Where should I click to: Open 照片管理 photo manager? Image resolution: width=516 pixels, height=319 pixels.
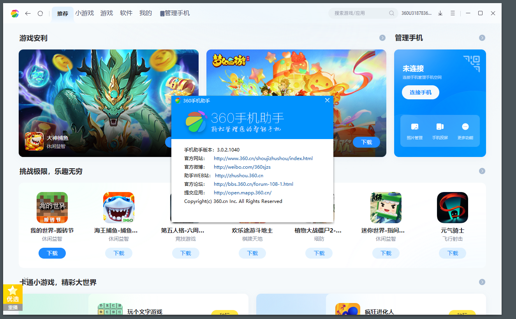(x=415, y=131)
